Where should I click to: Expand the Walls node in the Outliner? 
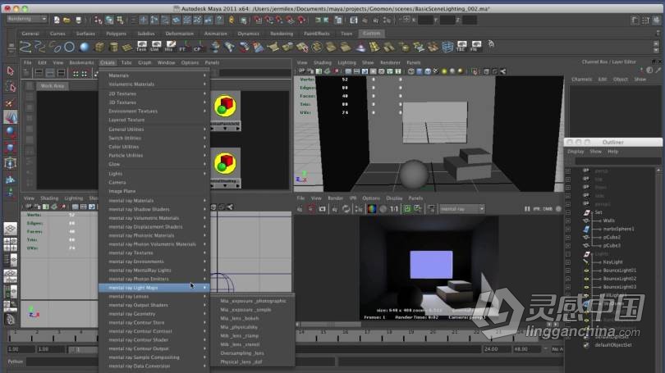pyautogui.click(x=568, y=221)
